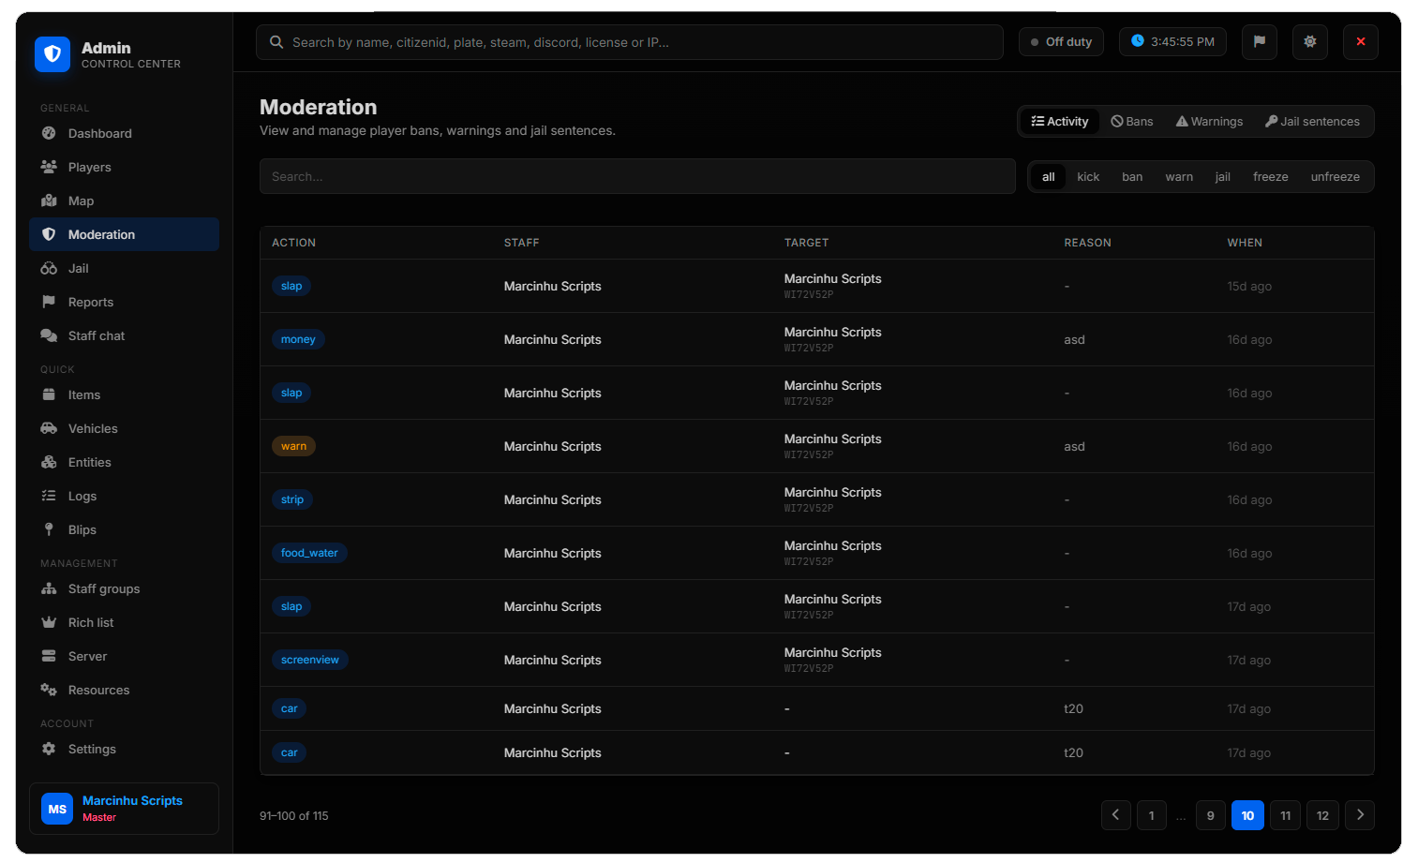Focus the moderation Search field
Screen dimensions: 1418x863
point(637,176)
